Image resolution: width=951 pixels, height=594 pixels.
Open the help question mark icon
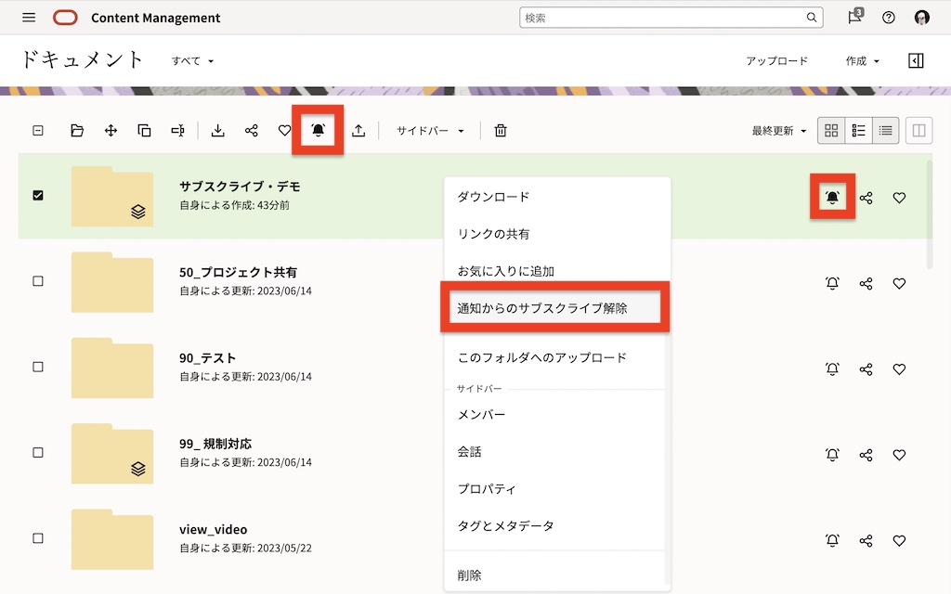tap(889, 18)
